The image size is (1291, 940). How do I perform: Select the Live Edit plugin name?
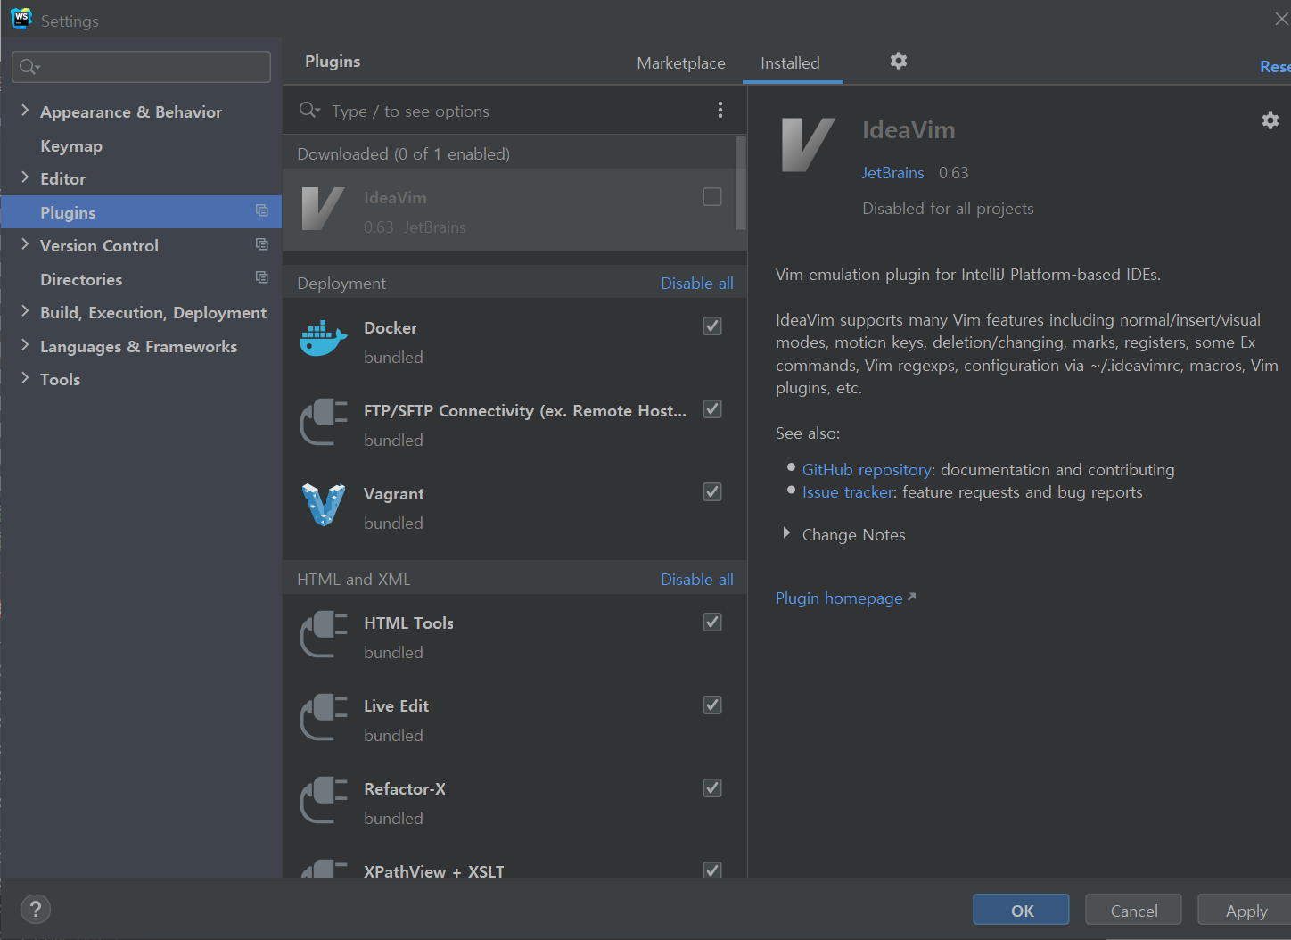(397, 705)
